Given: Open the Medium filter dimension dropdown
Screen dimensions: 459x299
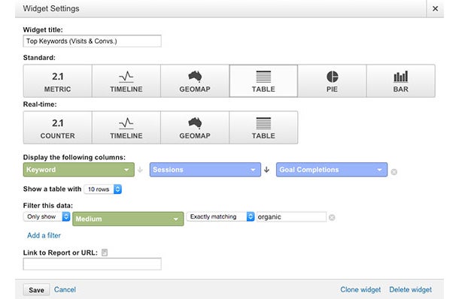Looking at the screenshot, I should tap(128, 219).
